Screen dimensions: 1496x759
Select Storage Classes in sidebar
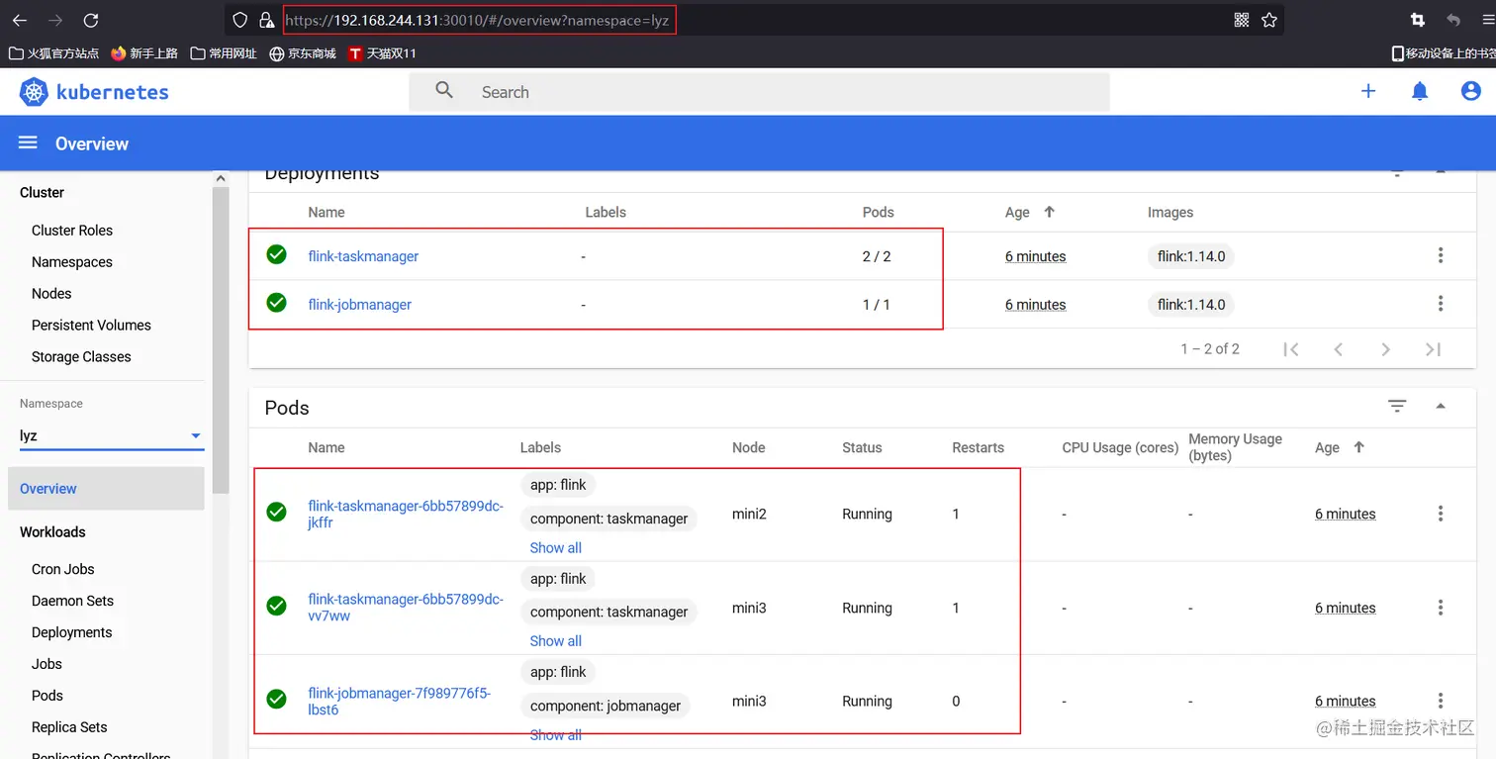click(81, 356)
